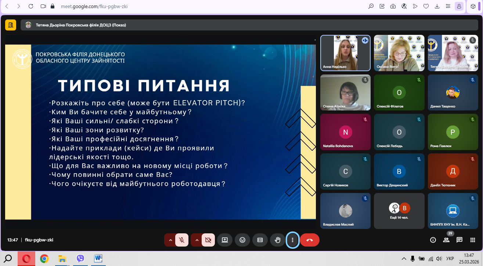483x266 pixels.
Task: Click the Anna Неділько video tile
Action: point(345,53)
